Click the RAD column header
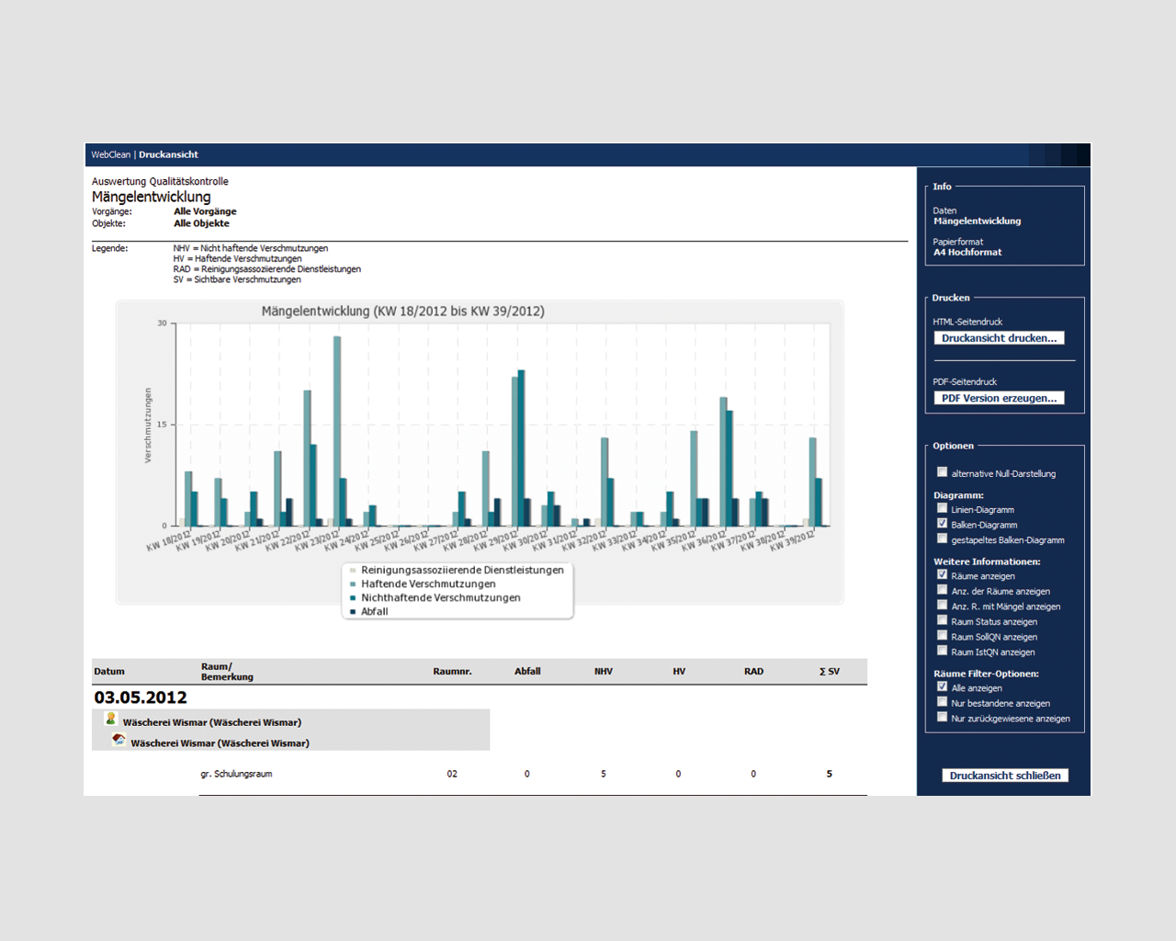1176x941 pixels. coord(754,672)
